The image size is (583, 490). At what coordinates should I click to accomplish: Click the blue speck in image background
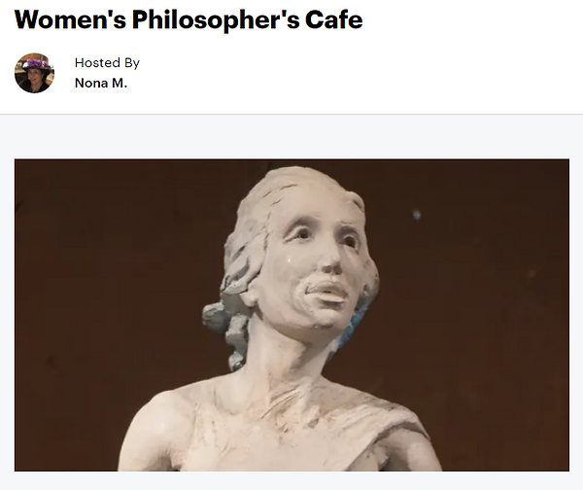pos(417,215)
